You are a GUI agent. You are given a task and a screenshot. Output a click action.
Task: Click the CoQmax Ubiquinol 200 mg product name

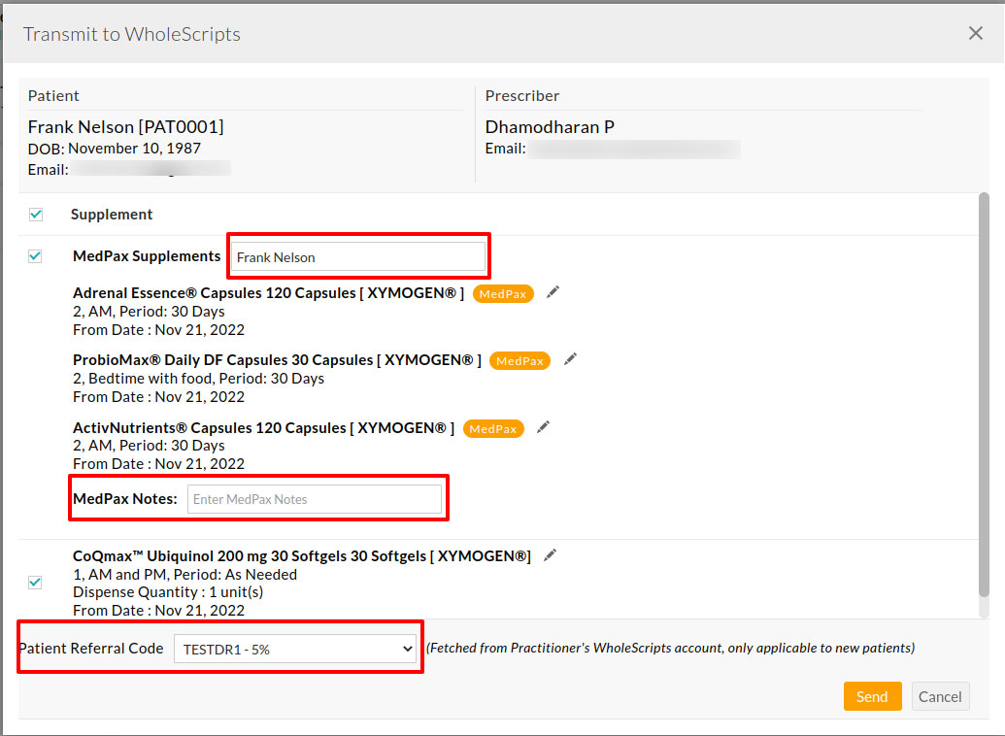[301, 556]
